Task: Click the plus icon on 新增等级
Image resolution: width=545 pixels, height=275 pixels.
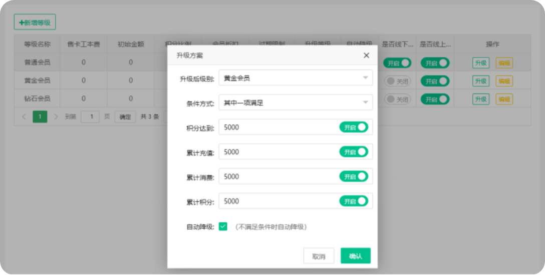Action: pos(22,22)
